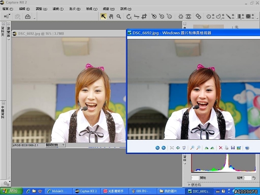Switch to 009.JPG taskbar button
Screen dimensions: 260x195
143,191
